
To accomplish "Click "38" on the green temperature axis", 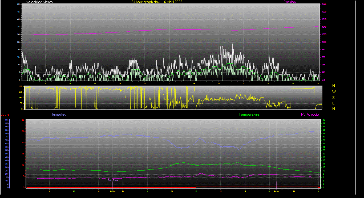I will [324, 123].
